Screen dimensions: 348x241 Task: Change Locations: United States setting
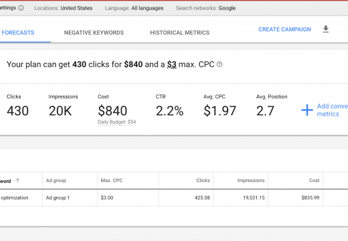pos(64,8)
